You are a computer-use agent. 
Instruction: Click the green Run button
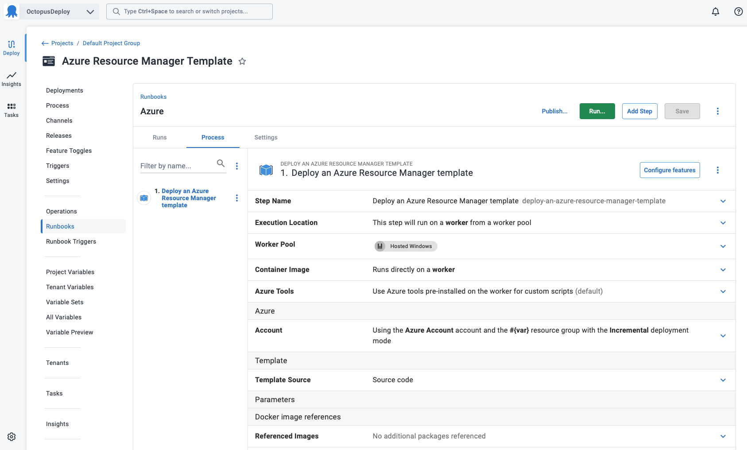(x=597, y=111)
